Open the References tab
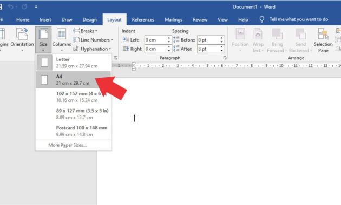The width and height of the screenshot is (341, 205). pyautogui.click(x=143, y=20)
